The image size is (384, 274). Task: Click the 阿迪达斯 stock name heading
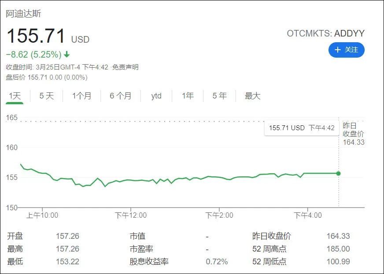24,14
